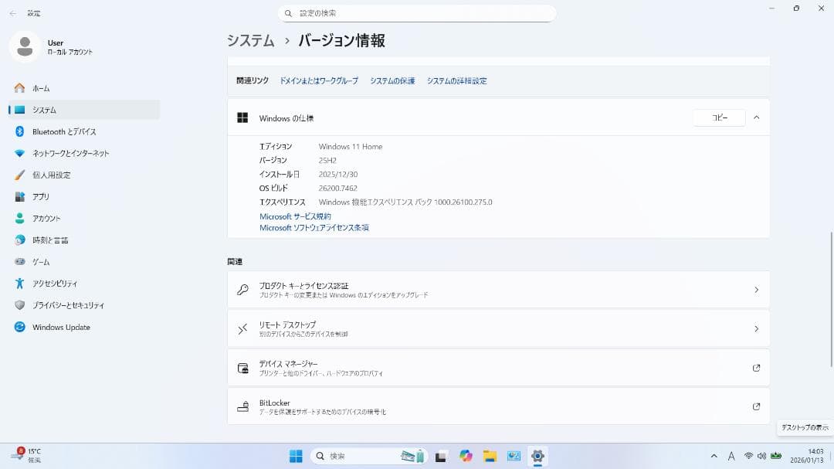
Task: Click the battery icon in system tray
Action: coord(775,456)
